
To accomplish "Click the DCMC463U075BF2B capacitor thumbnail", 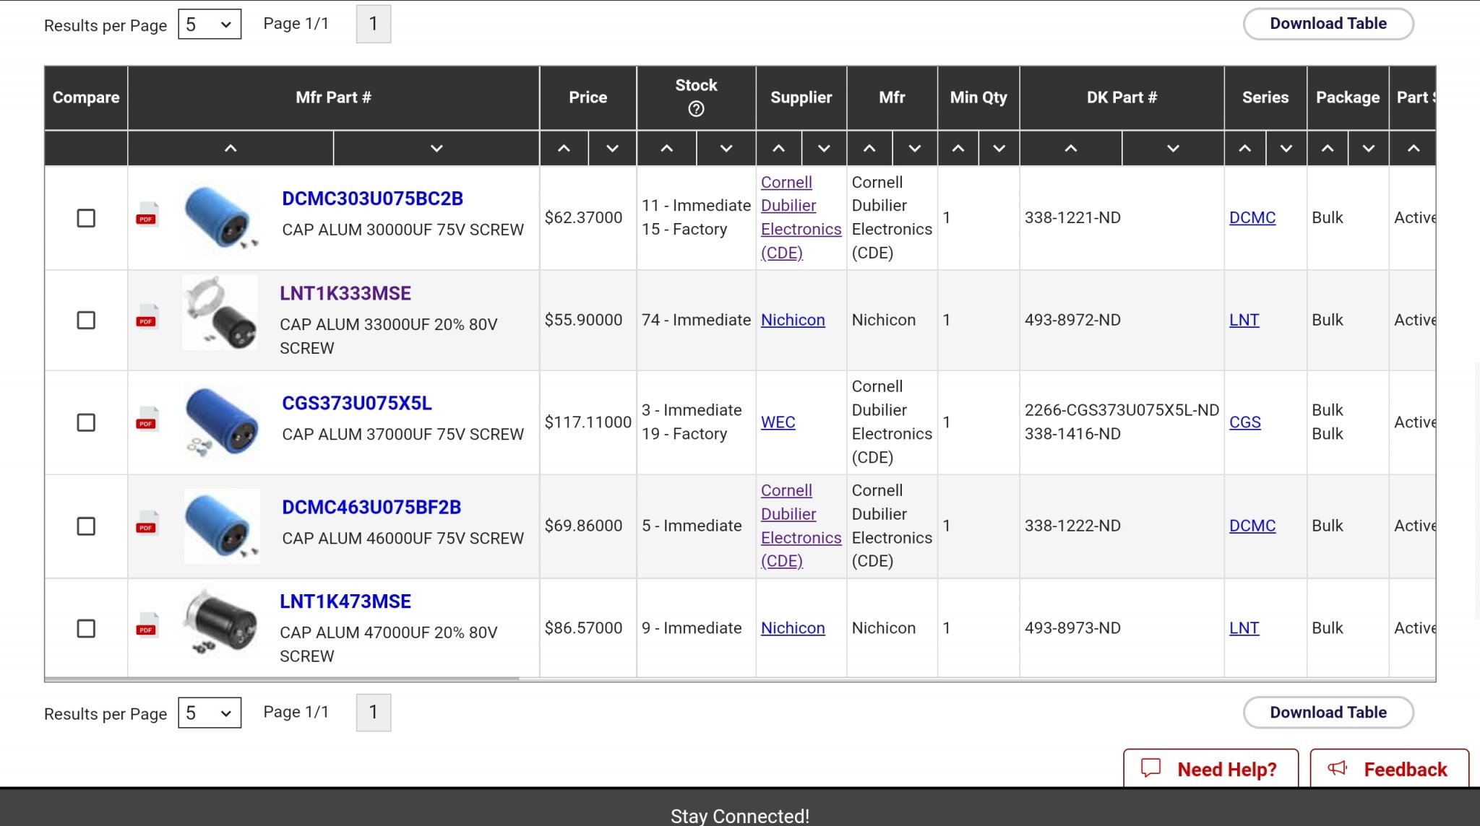I will point(222,526).
